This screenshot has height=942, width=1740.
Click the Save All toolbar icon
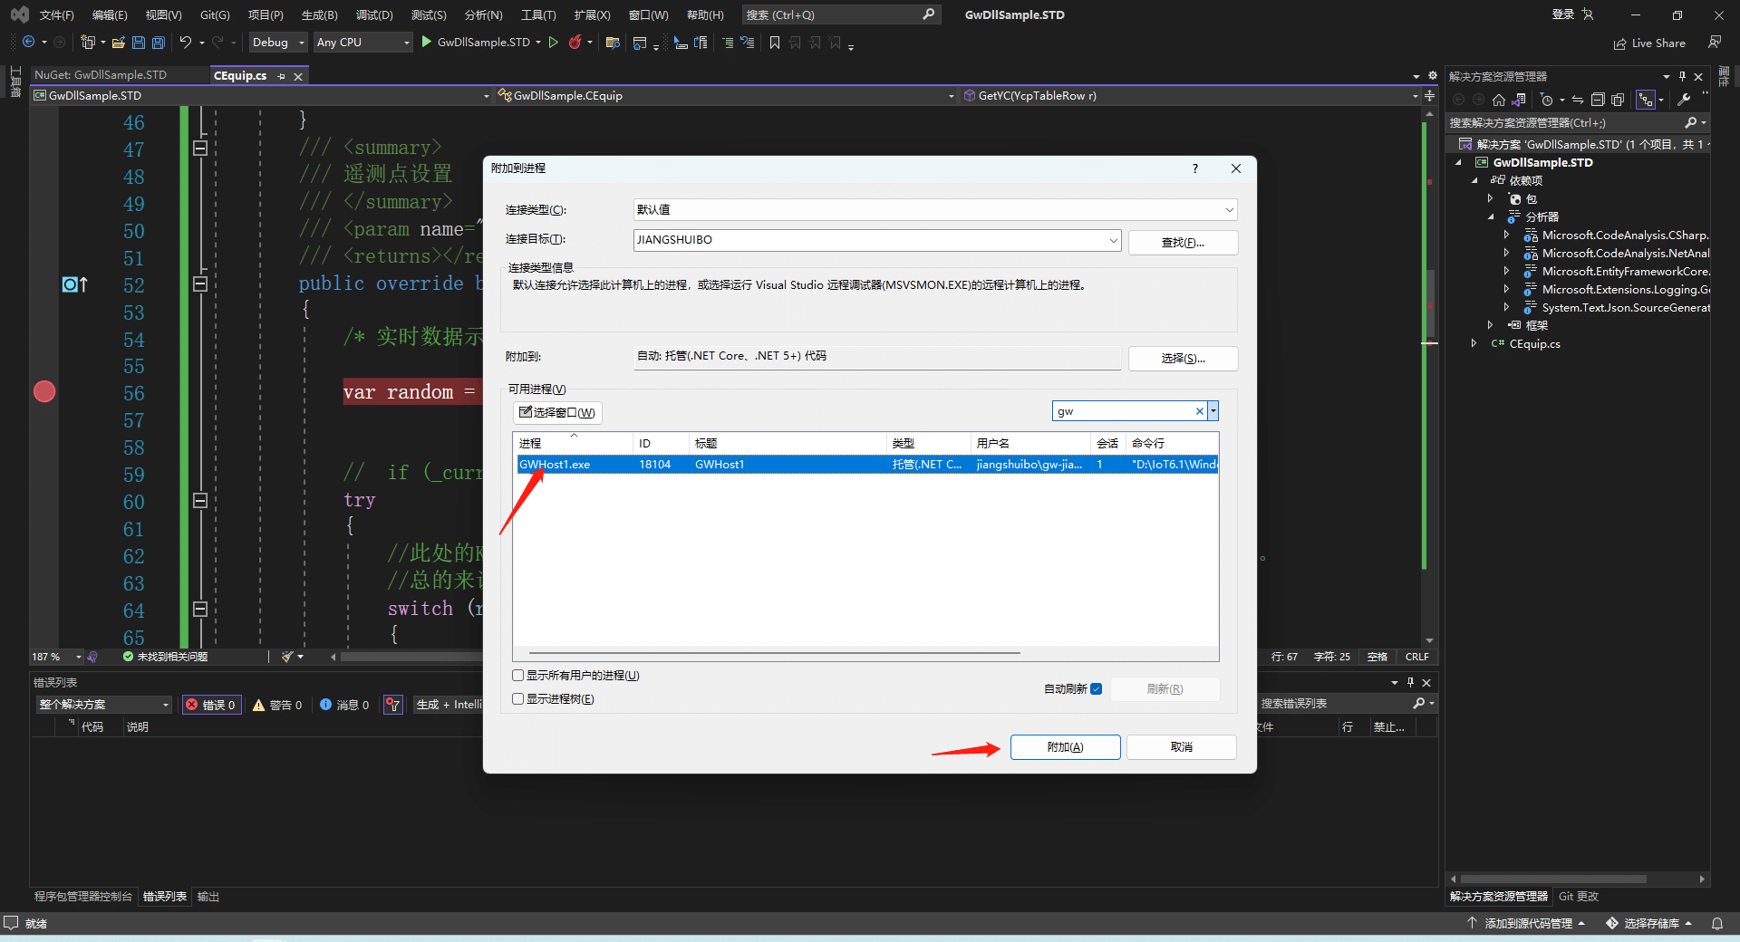(x=159, y=43)
